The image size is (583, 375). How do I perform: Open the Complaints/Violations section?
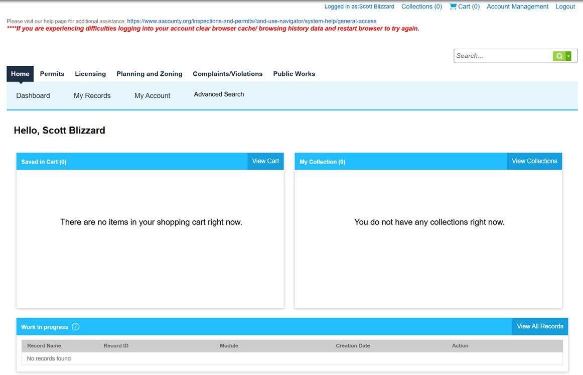tap(227, 73)
